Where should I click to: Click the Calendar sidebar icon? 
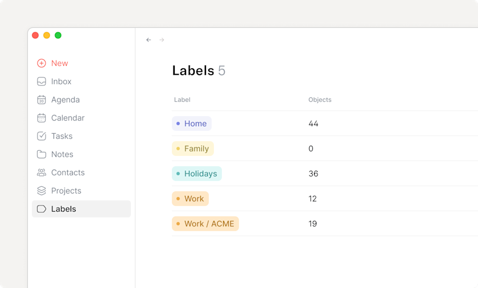[x=42, y=118]
